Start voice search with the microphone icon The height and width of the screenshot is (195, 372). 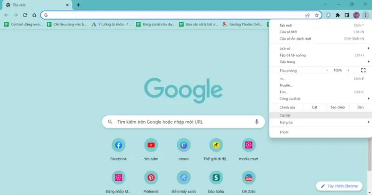click(x=257, y=122)
